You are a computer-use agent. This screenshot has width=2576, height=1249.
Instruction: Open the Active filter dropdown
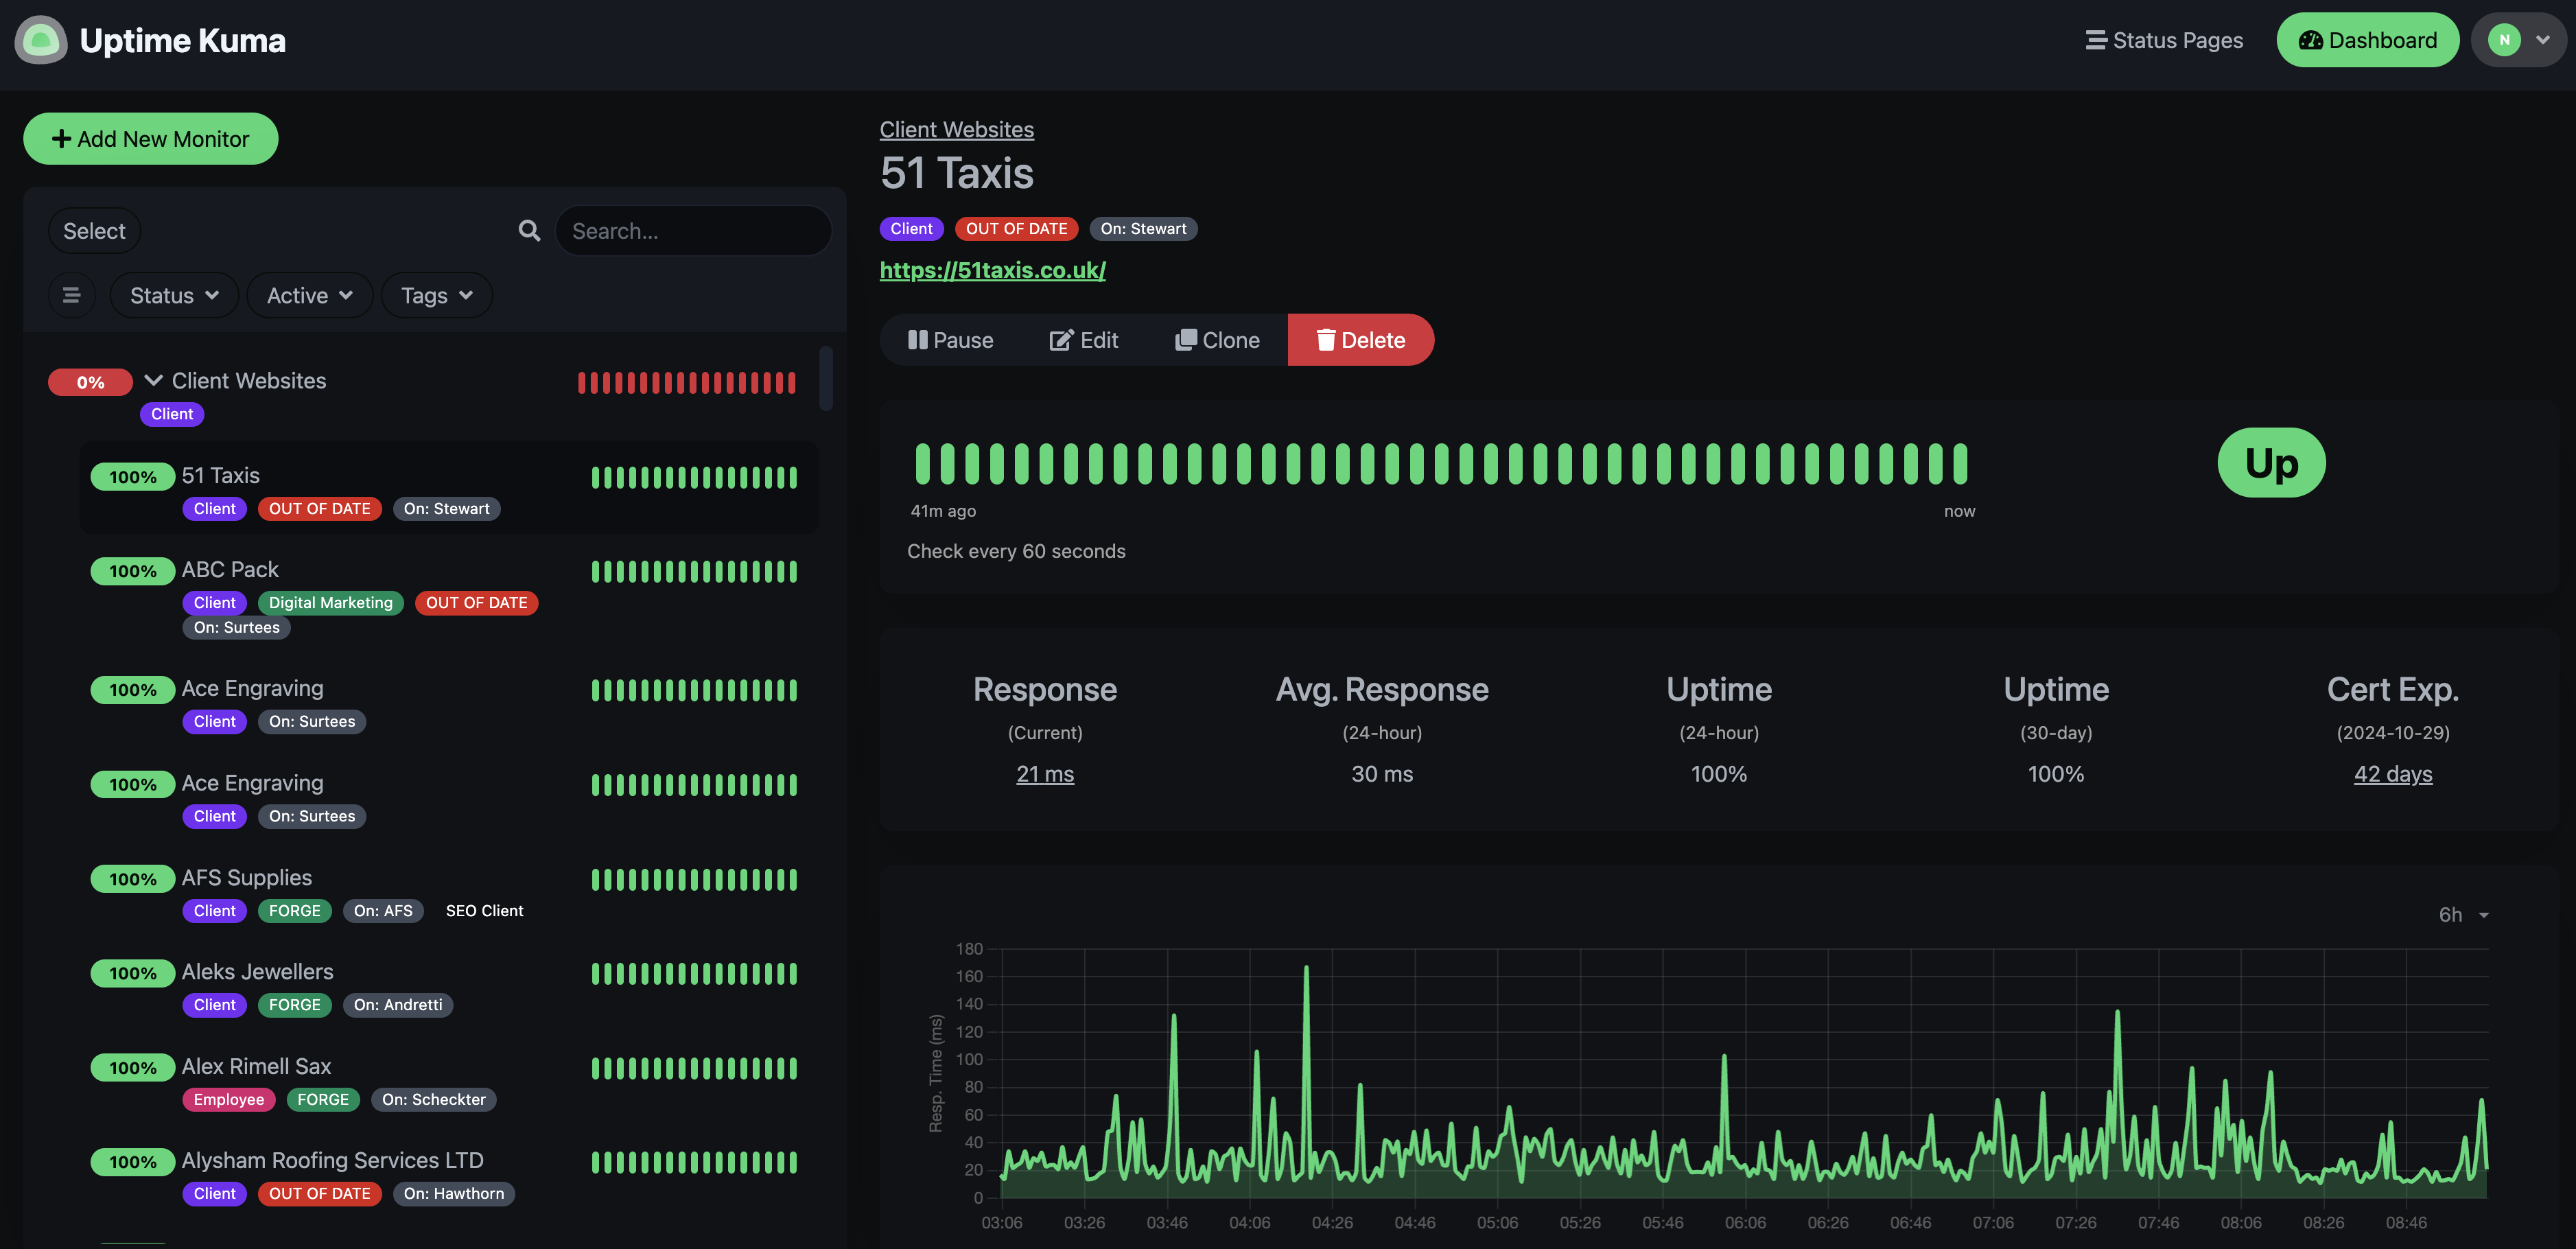309,295
